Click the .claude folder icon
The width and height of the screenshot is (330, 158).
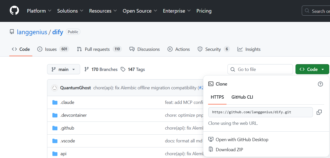point(55,102)
